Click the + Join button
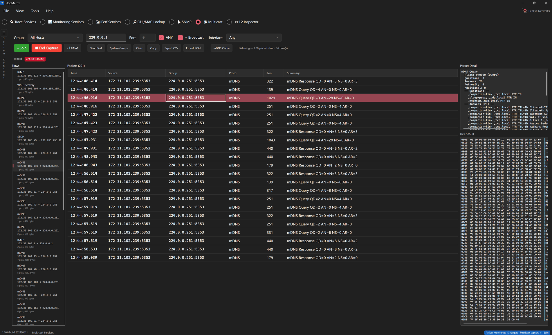This screenshot has height=335, width=552. point(21,48)
